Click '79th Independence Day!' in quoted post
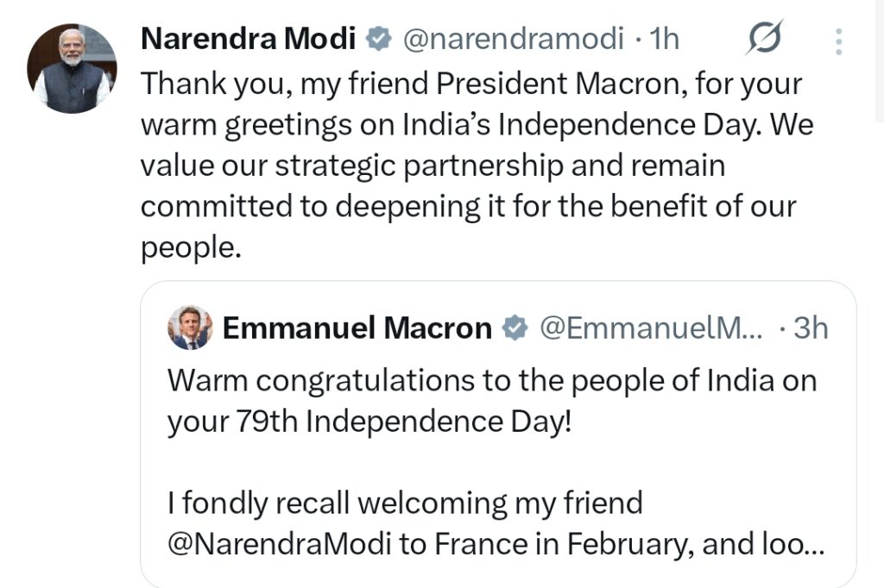The width and height of the screenshot is (884, 588). (x=401, y=422)
